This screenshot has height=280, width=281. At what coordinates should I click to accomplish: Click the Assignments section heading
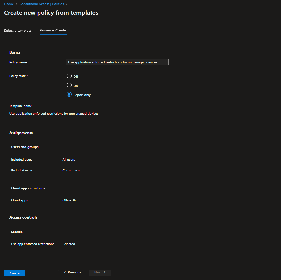click(21, 133)
